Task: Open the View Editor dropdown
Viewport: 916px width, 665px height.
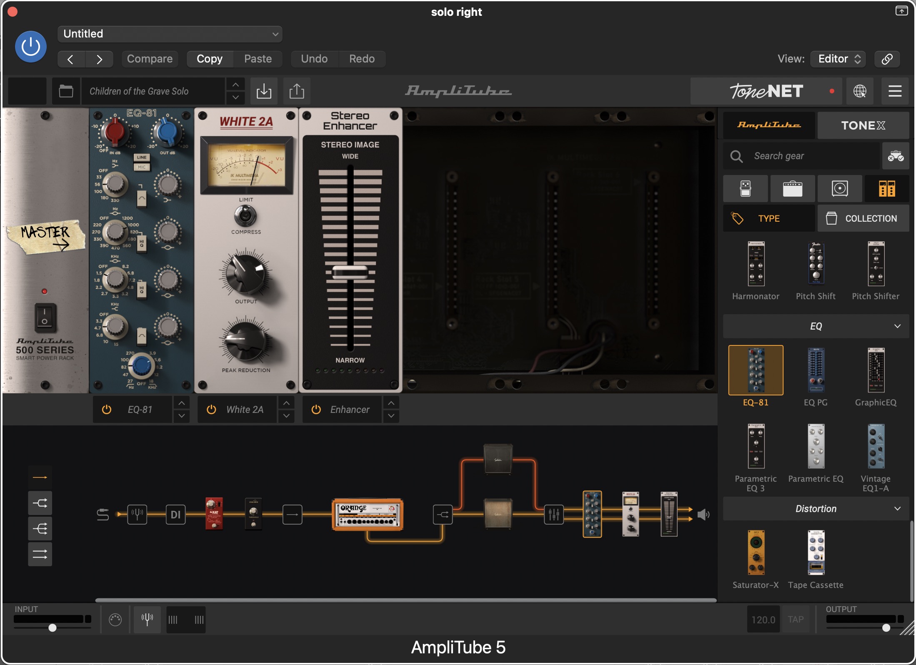Action: pyautogui.click(x=838, y=59)
